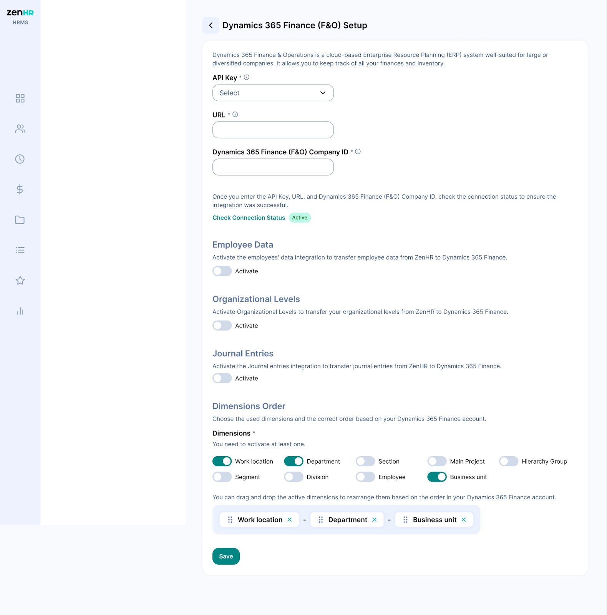The width and height of the screenshot is (607, 615).
Task: Disable the Business unit dimension toggle
Action: point(437,477)
